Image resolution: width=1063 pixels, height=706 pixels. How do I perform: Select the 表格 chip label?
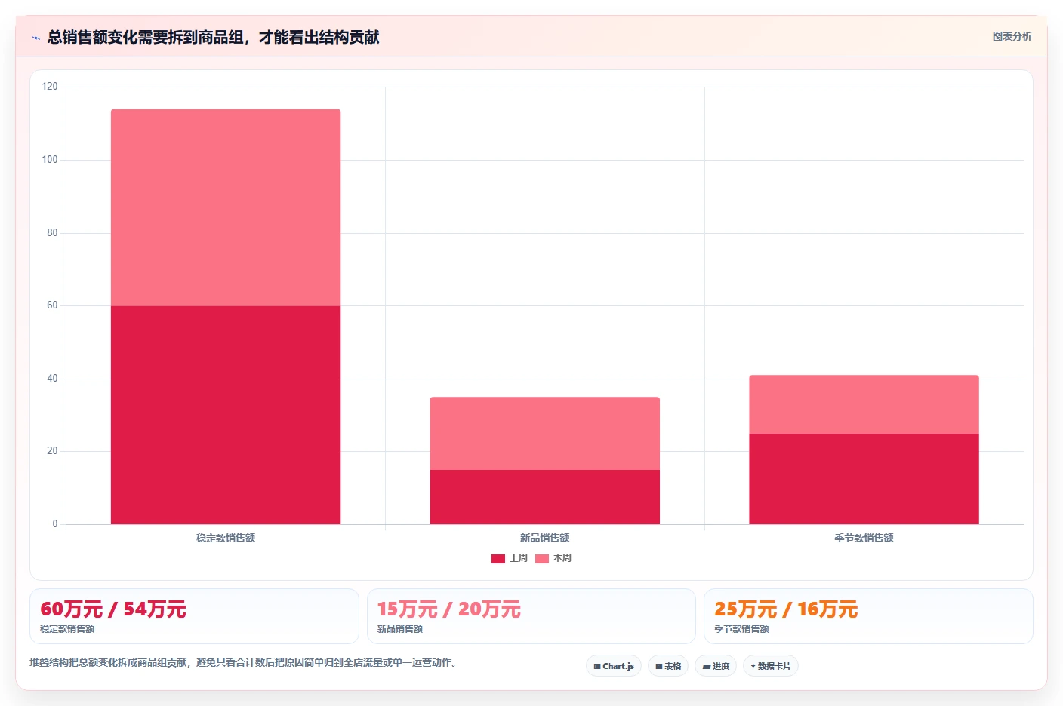point(673,667)
